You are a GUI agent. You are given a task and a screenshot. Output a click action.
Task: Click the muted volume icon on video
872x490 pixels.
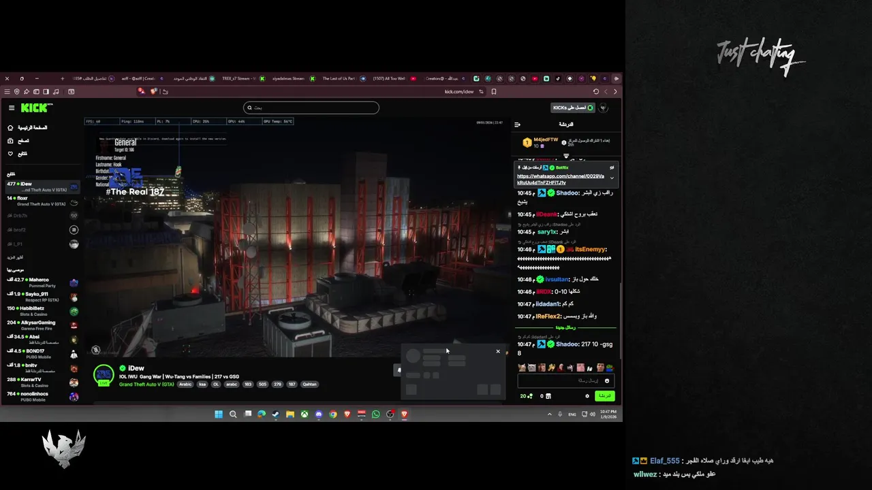click(x=96, y=350)
